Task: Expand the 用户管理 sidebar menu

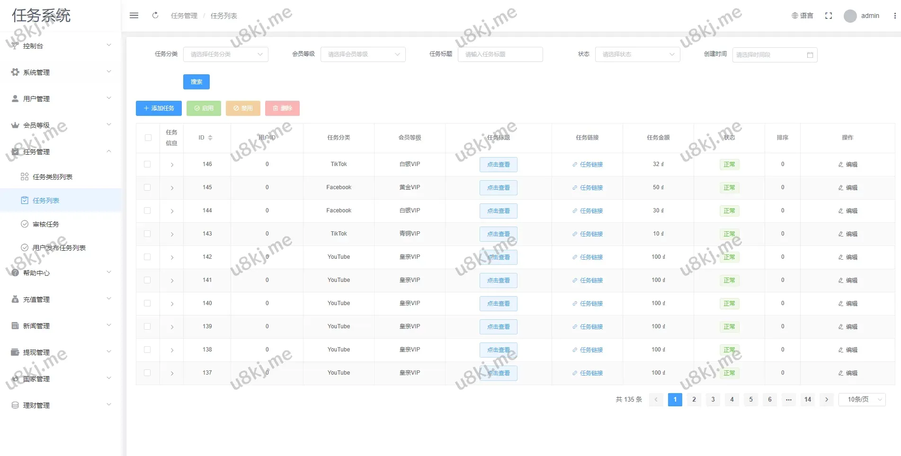Action: 61,99
